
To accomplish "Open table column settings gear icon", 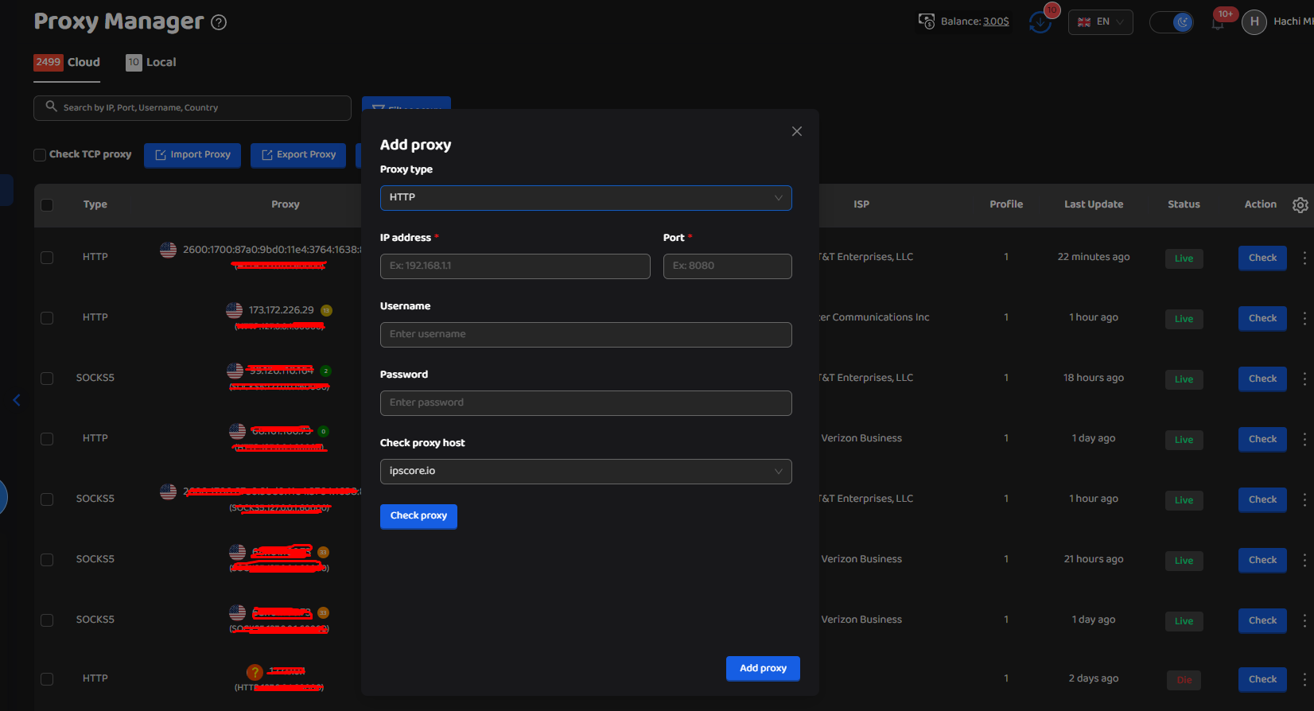I will tap(1300, 205).
